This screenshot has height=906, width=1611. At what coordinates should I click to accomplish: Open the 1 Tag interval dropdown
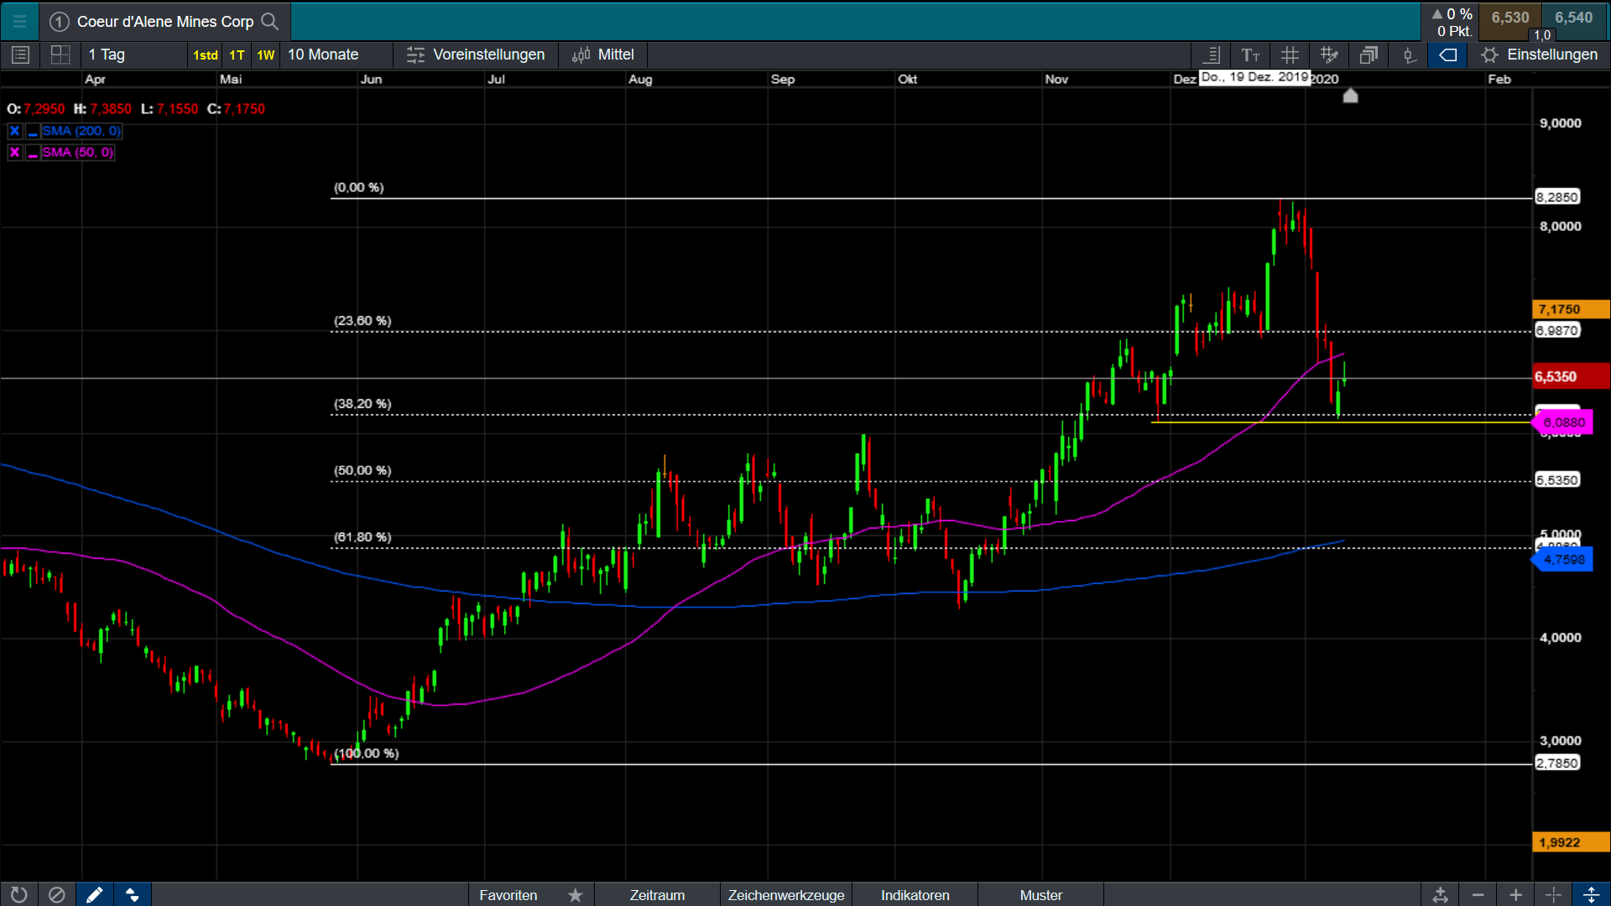coord(107,55)
